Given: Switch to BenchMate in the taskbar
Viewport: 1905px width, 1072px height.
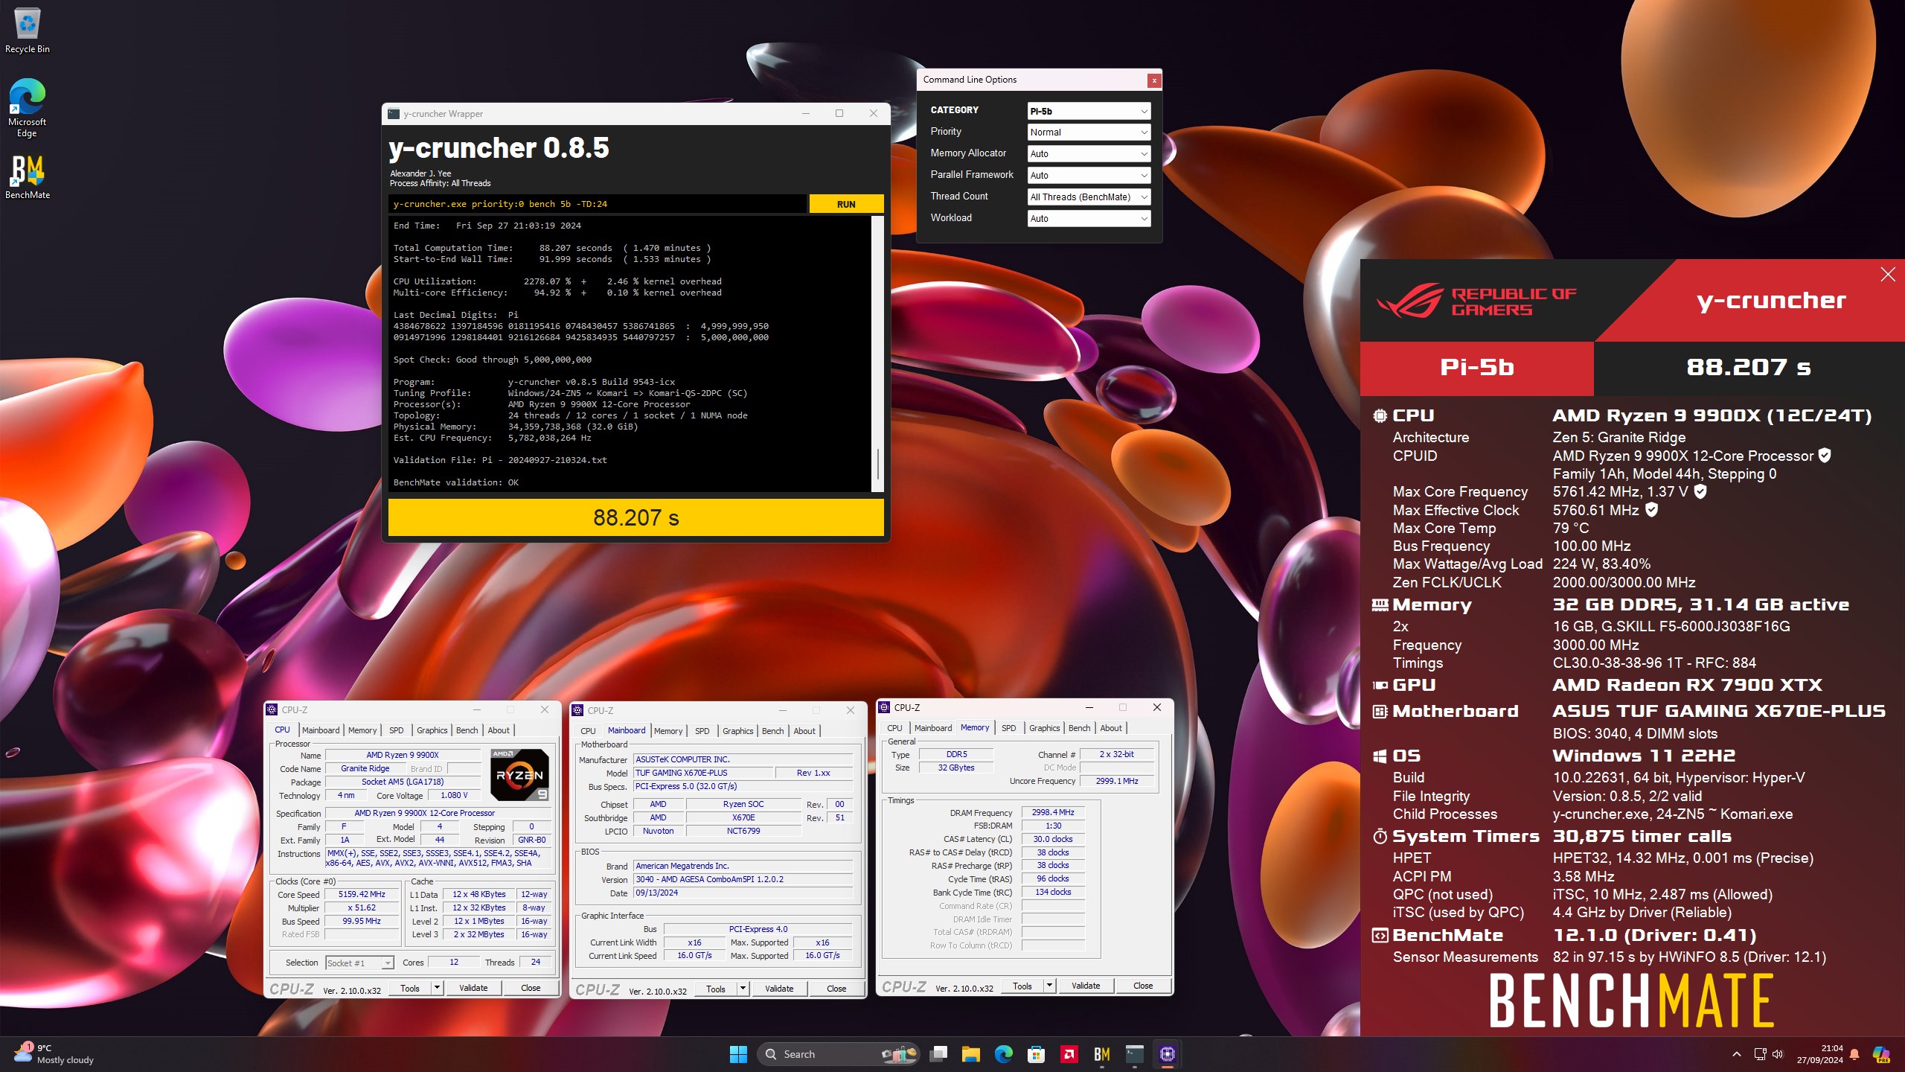Looking at the screenshot, I should click(1102, 1054).
